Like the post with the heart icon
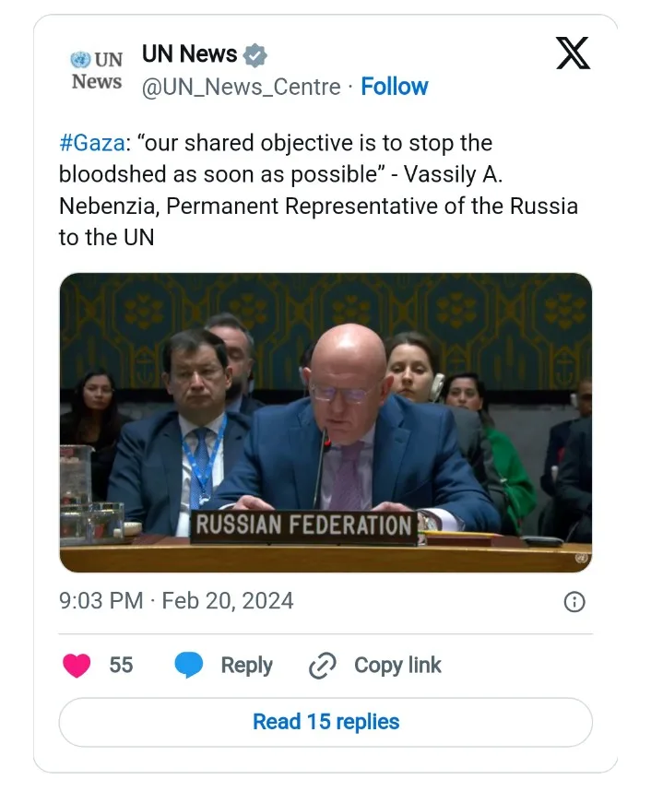651x791 pixels. click(77, 665)
